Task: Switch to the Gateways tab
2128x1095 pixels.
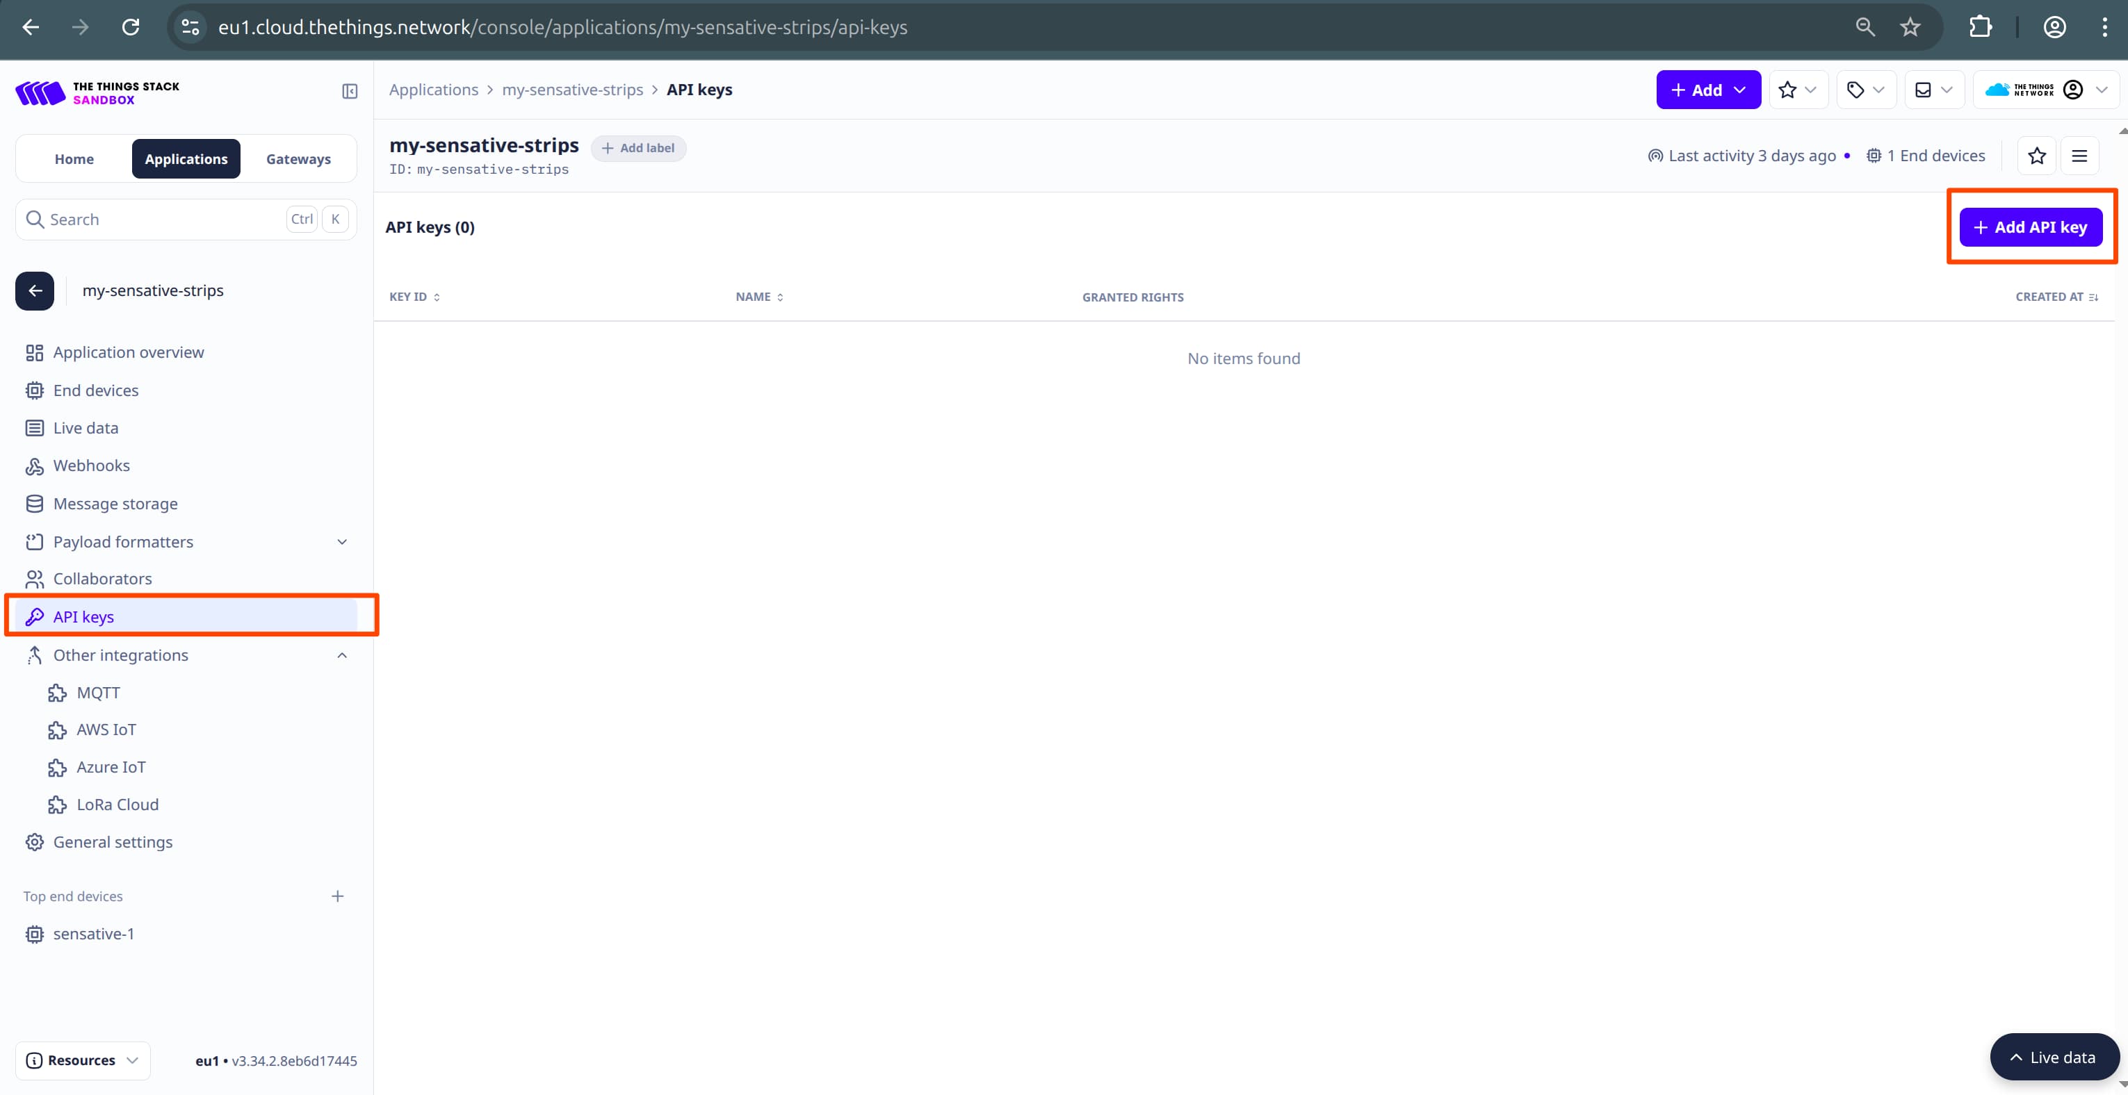Action: 298,158
